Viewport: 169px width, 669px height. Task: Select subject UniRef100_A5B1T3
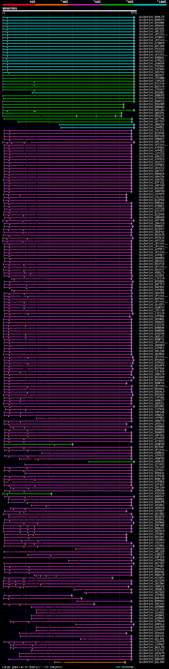pyautogui.click(x=152, y=273)
